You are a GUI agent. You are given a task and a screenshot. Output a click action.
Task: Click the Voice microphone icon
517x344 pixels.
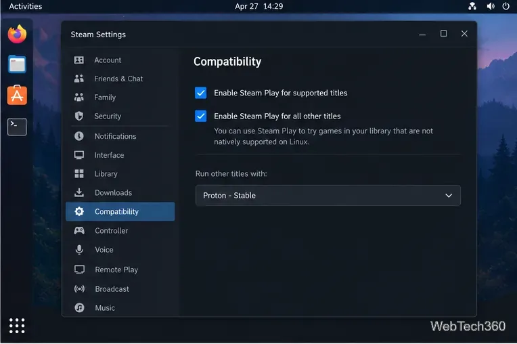point(79,250)
